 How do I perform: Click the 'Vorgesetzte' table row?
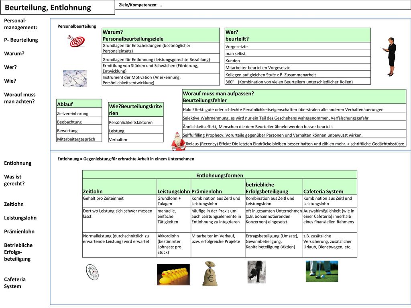tap(297, 46)
